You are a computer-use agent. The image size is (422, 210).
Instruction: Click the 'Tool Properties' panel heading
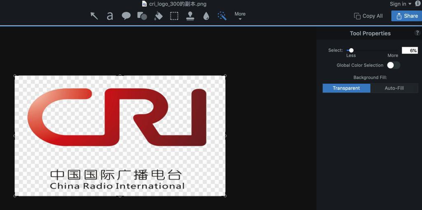click(x=370, y=33)
